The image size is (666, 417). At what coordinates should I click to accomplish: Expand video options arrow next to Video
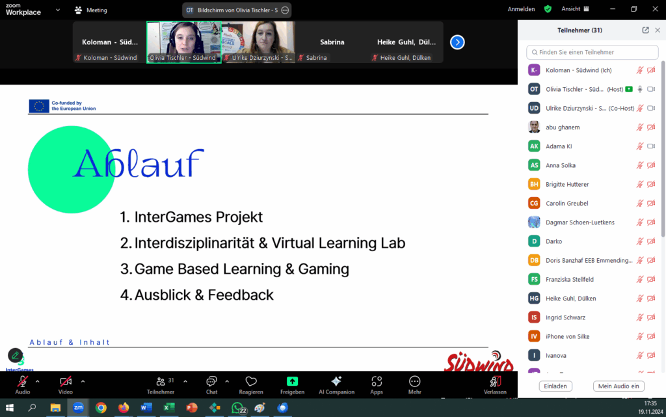pos(83,381)
